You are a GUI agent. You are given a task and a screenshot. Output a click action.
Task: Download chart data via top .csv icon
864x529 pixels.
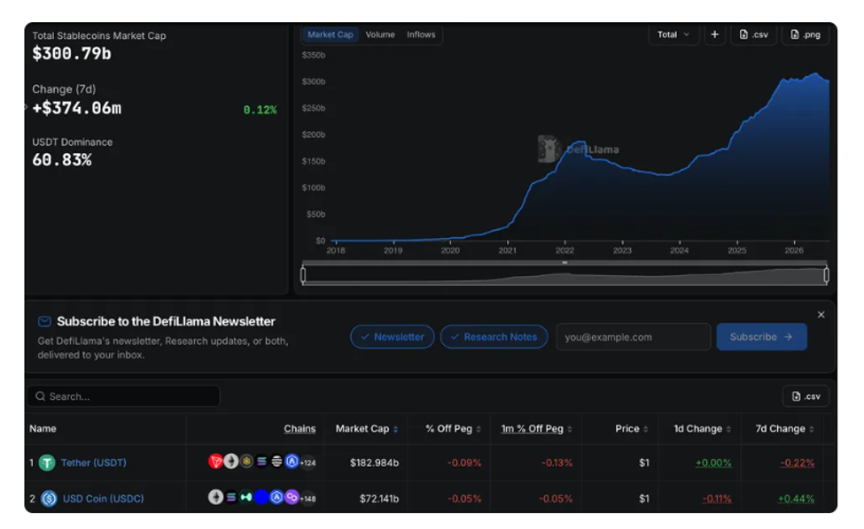[x=754, y=34]
